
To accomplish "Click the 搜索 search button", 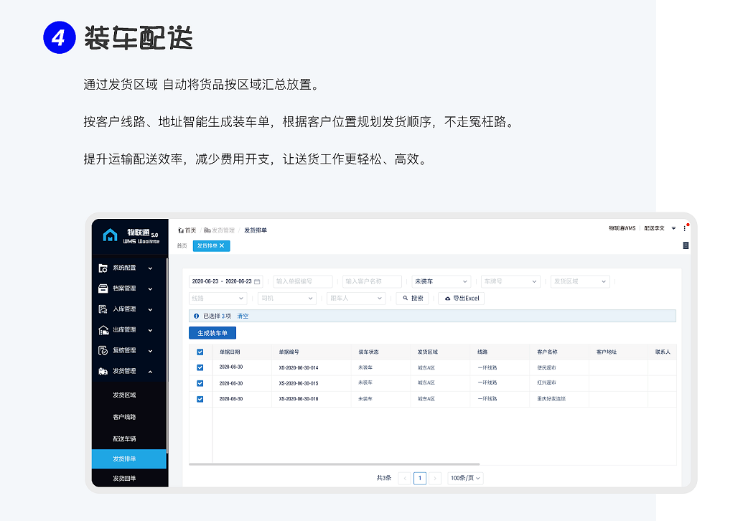I will 412,299.
